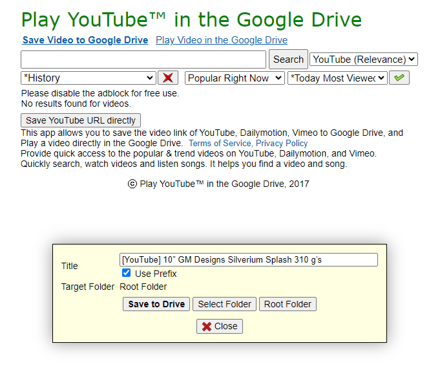Click the Search button

click(x=288, y=60)
